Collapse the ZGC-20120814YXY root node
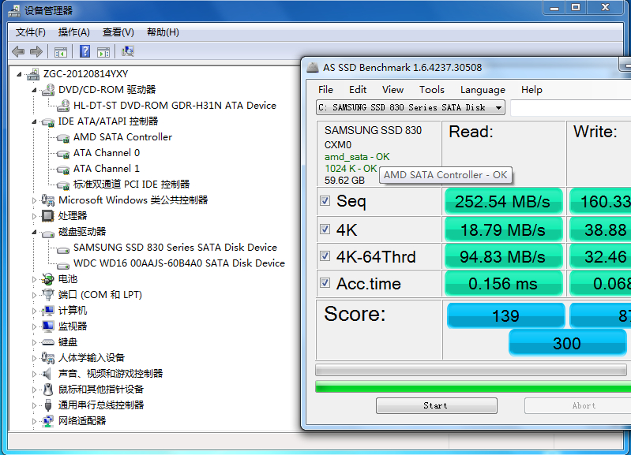This screenshot has height=455, width=631. pos(19,74)
